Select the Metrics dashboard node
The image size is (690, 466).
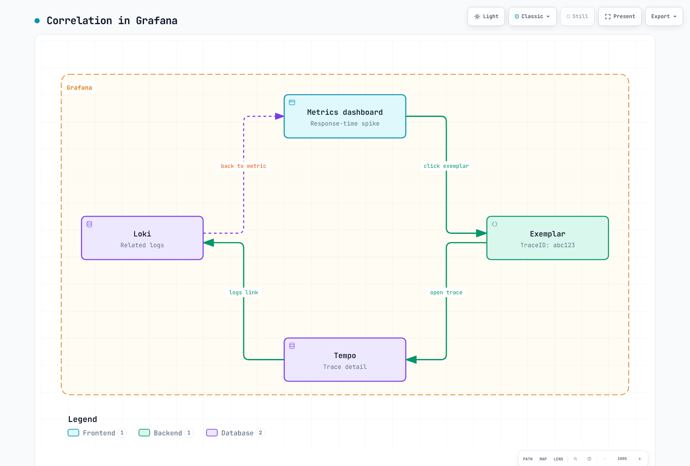coord(345,116)
